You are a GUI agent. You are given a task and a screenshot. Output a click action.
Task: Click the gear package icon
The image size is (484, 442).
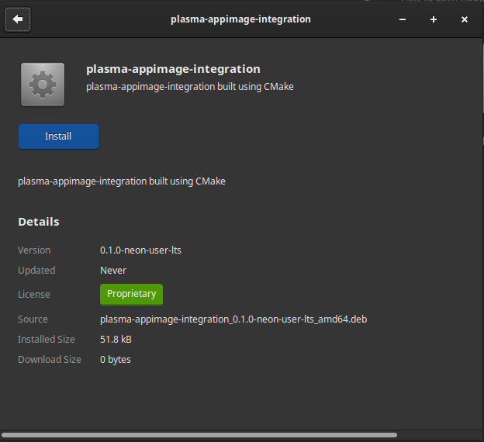[43, 85]
